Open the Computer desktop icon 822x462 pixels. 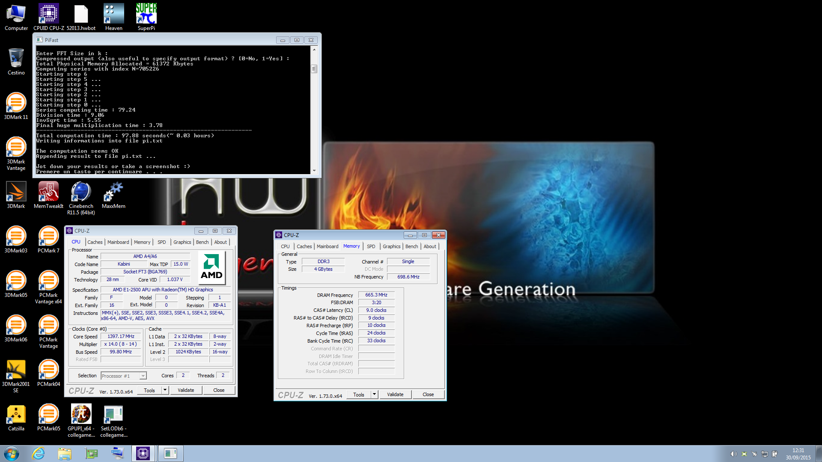click(16, 17)
